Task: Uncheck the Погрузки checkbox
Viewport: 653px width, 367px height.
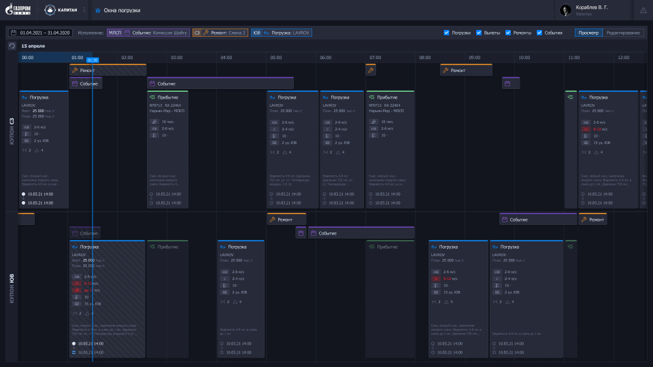Action: tap(446, 33)
